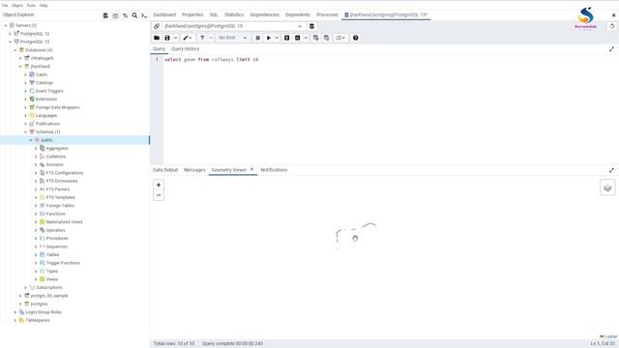Expand the Login/Group Roles node
Viewport: 619px width, 348px height.
point(15,312)
